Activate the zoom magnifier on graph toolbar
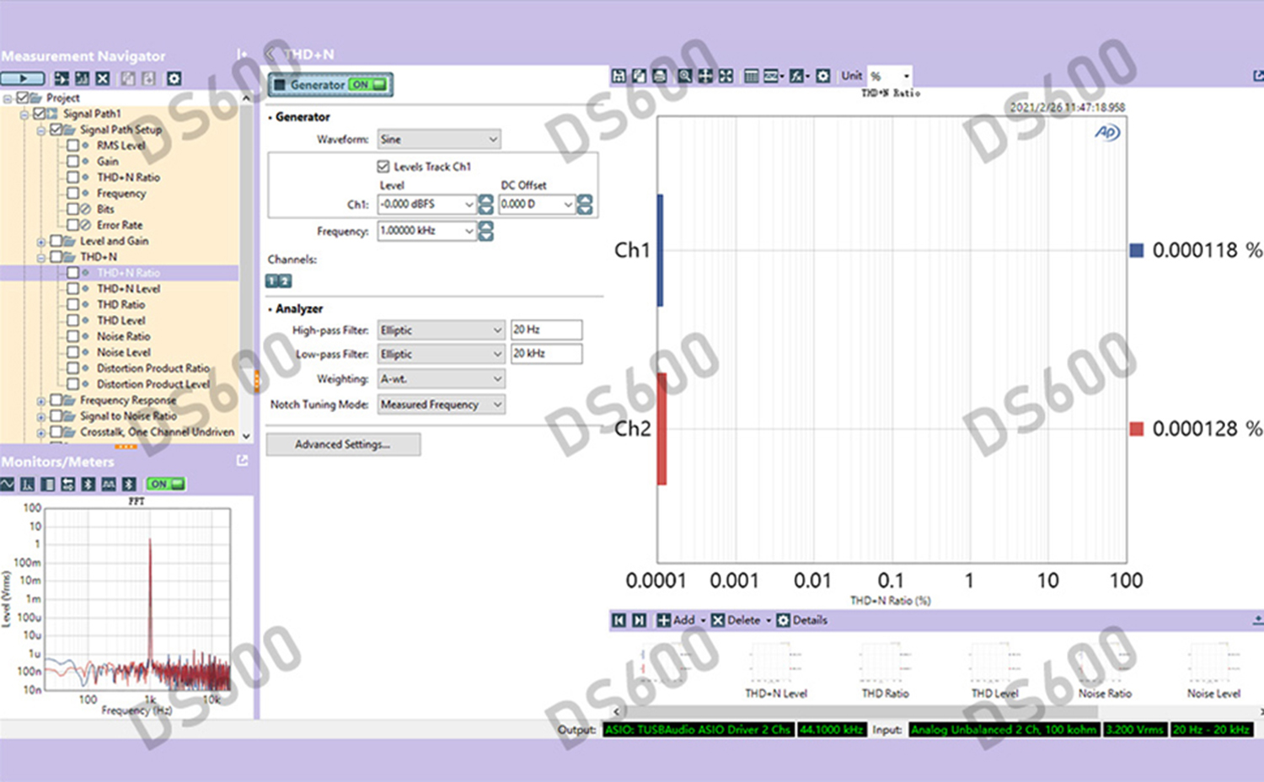The width and height of the screenshot is (1264, 782). click(685, 76)
